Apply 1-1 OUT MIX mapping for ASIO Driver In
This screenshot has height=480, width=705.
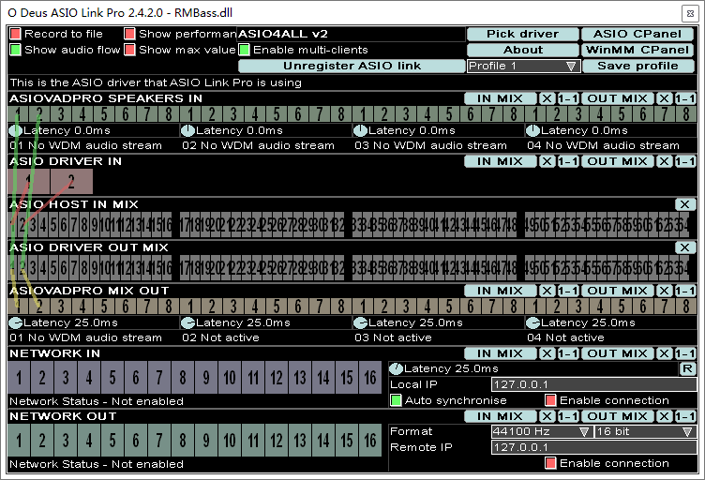(x=685, y=161)
